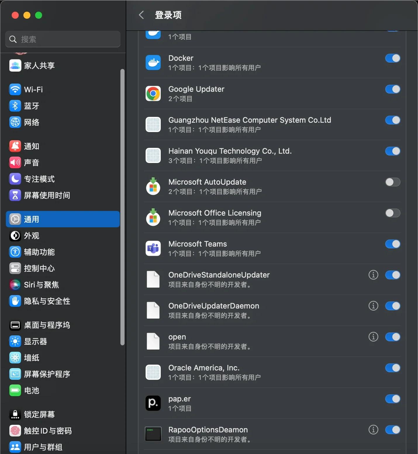This screenshot has height=454, width=418.
Task: Open 隐私与安全性 privacy settings
Action: 63,301
